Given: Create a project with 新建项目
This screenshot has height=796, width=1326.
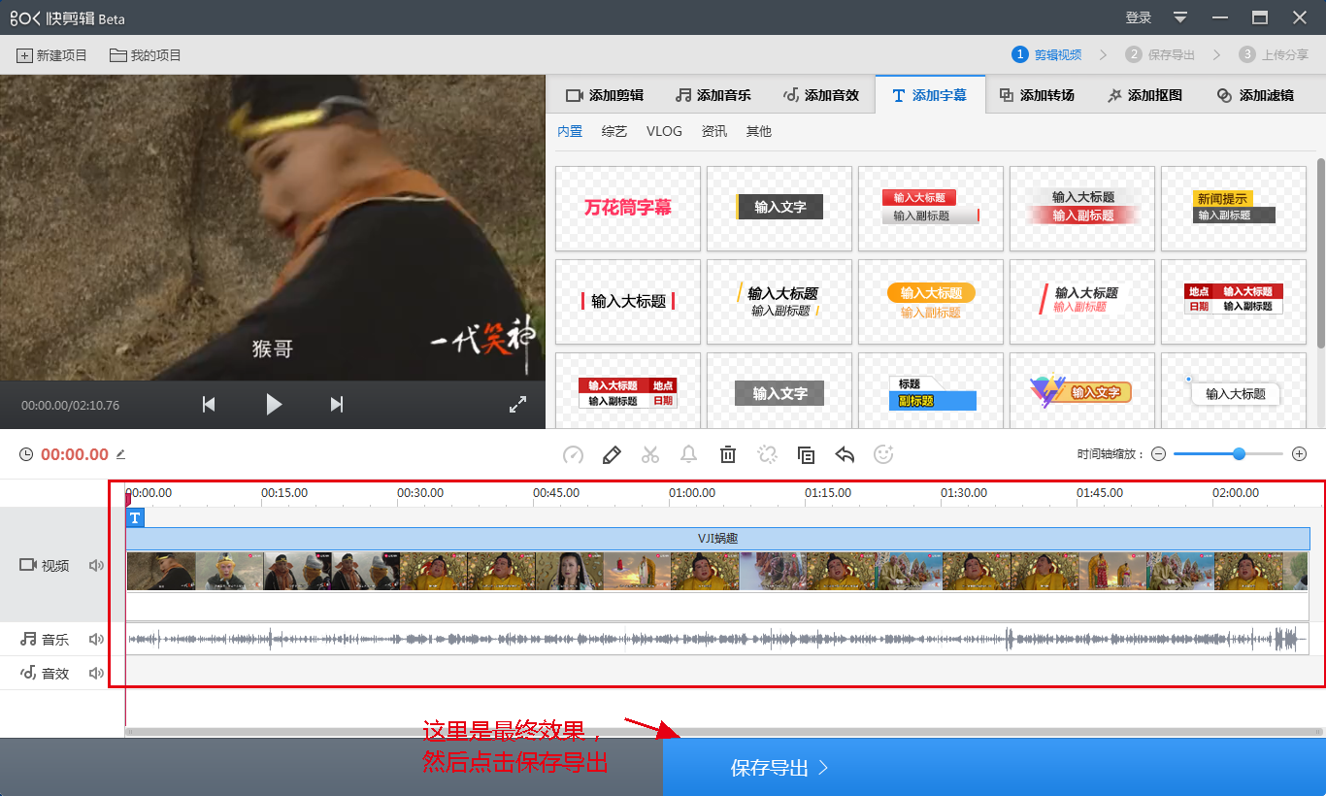Looking at the screenshot, I should [52, 55].
